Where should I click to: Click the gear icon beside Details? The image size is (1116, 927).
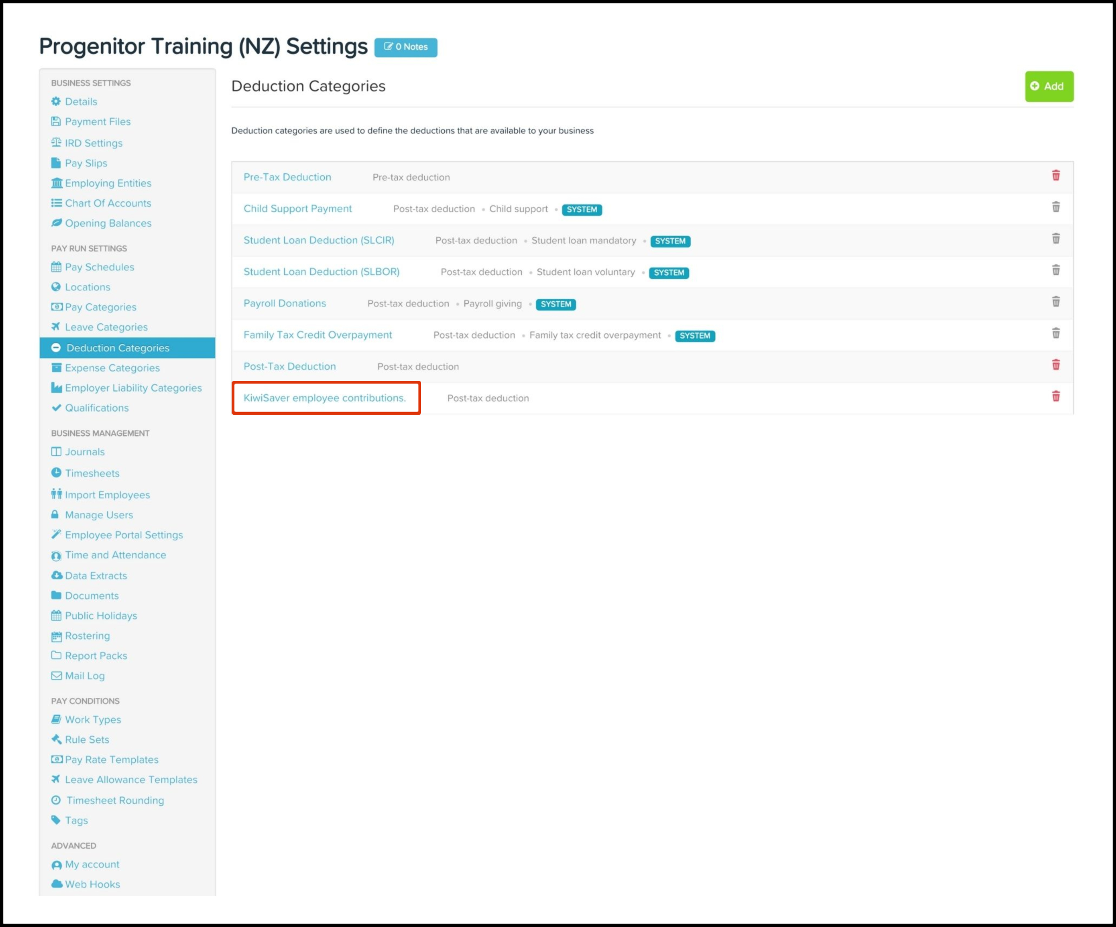(x=56, y=101)
